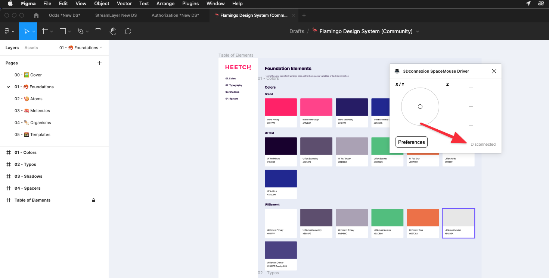Collapse pages list via 01 - Foundations selector

[x=81, y=48]
